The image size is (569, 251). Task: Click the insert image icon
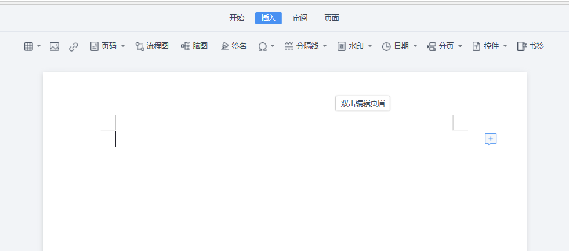point(54,46)
